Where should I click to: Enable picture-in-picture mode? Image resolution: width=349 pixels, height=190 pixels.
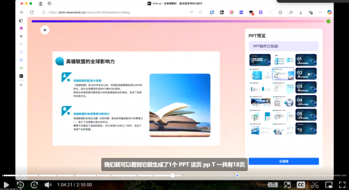tap(329, 185)
